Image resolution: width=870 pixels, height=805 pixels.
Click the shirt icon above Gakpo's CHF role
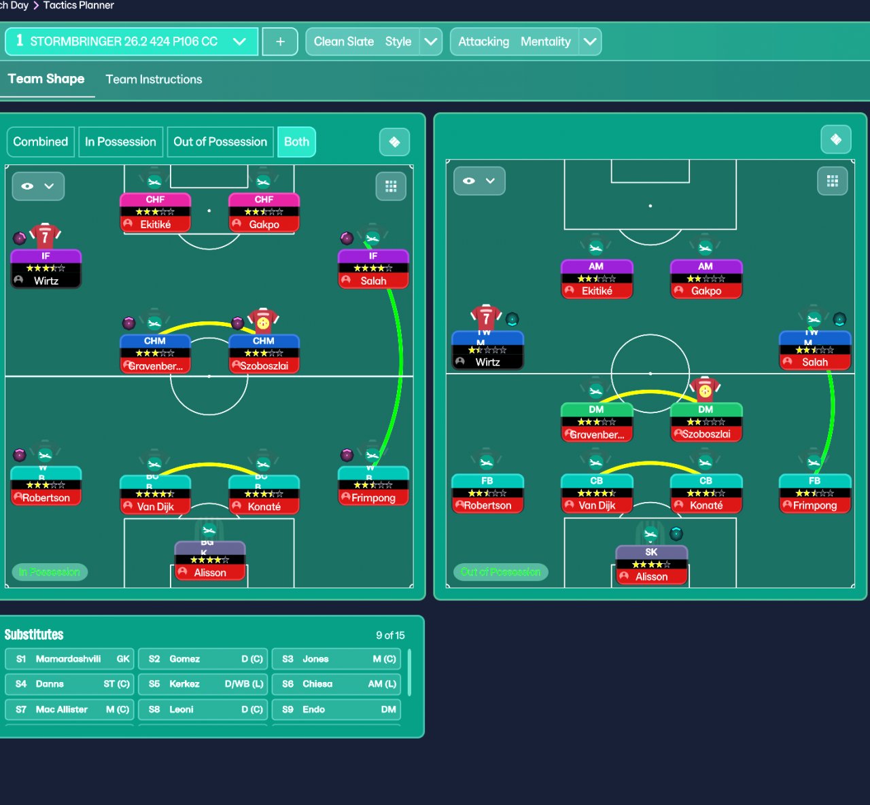263,181
